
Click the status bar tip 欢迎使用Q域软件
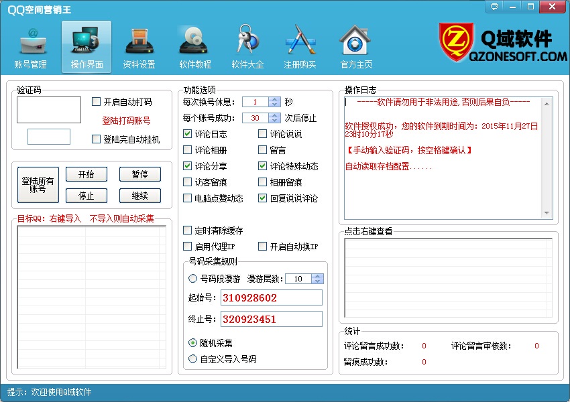coord(61,392)
